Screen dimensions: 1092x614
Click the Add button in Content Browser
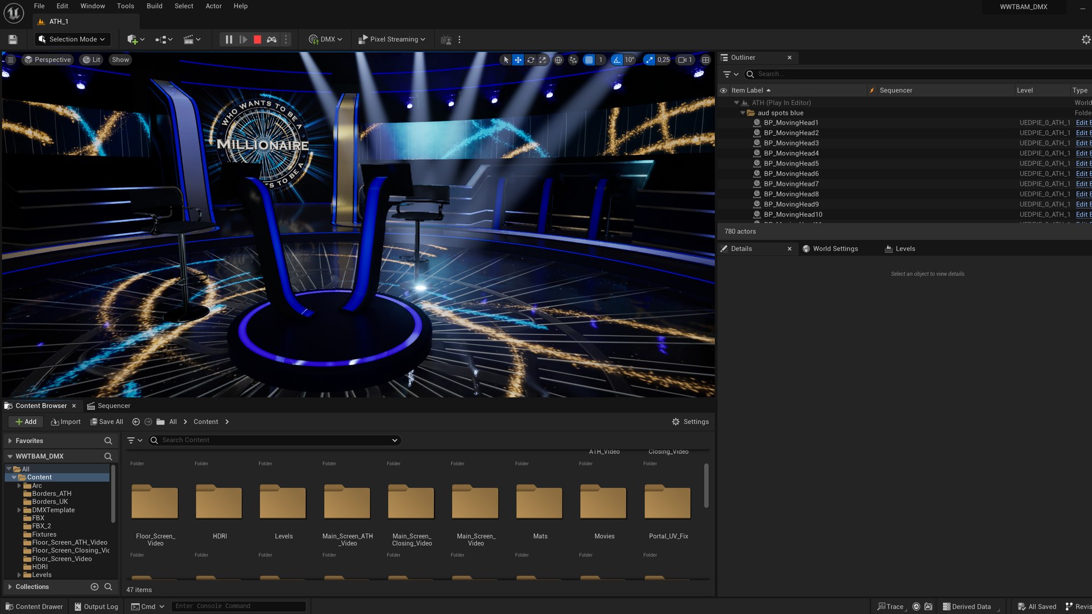click(x=26, y=422)
